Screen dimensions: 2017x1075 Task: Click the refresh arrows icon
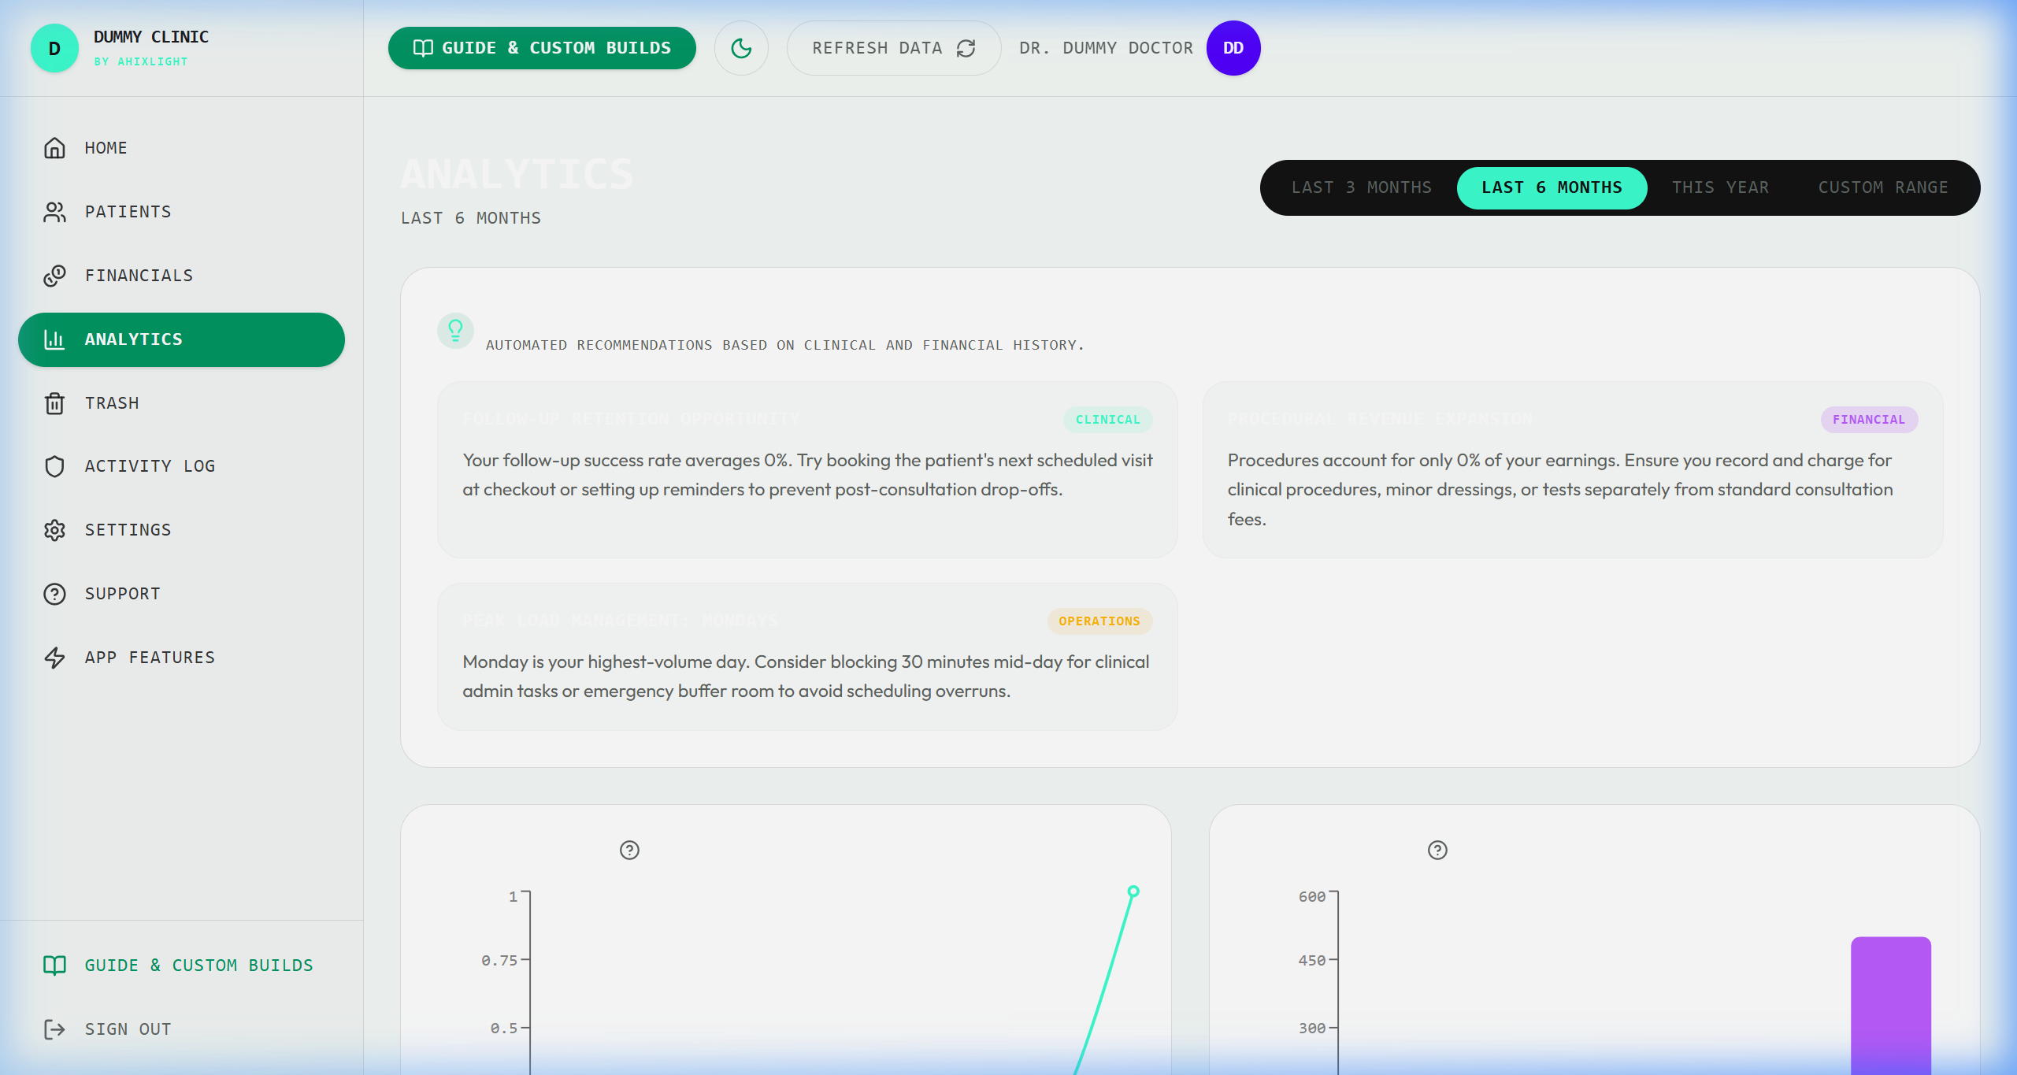(966, 49)
